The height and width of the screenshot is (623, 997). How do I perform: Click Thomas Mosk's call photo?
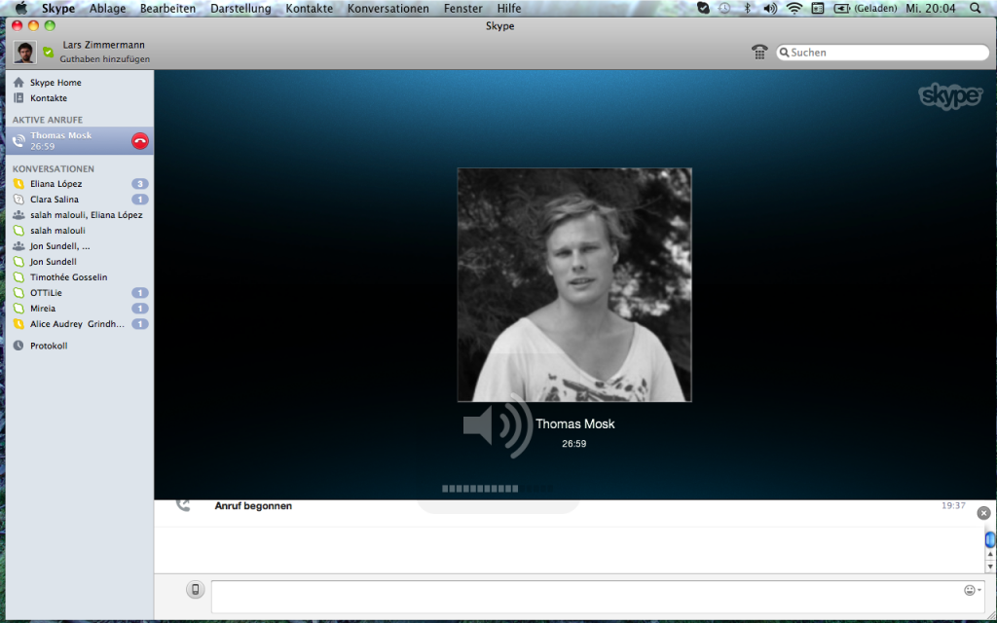tap(574, 285)
